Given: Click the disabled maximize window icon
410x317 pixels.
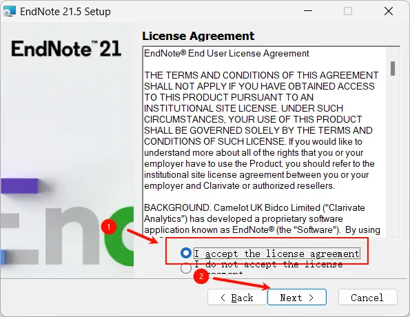Looking at the screenshot, I should (348, 11).
